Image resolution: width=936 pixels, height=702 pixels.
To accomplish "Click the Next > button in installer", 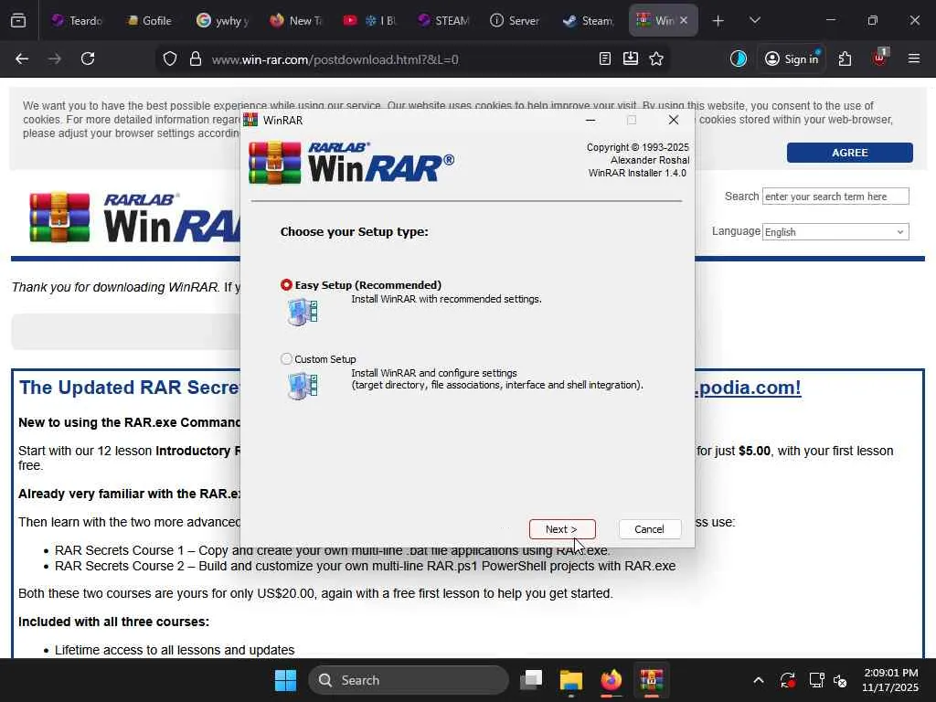I will [x=562, y=529].
